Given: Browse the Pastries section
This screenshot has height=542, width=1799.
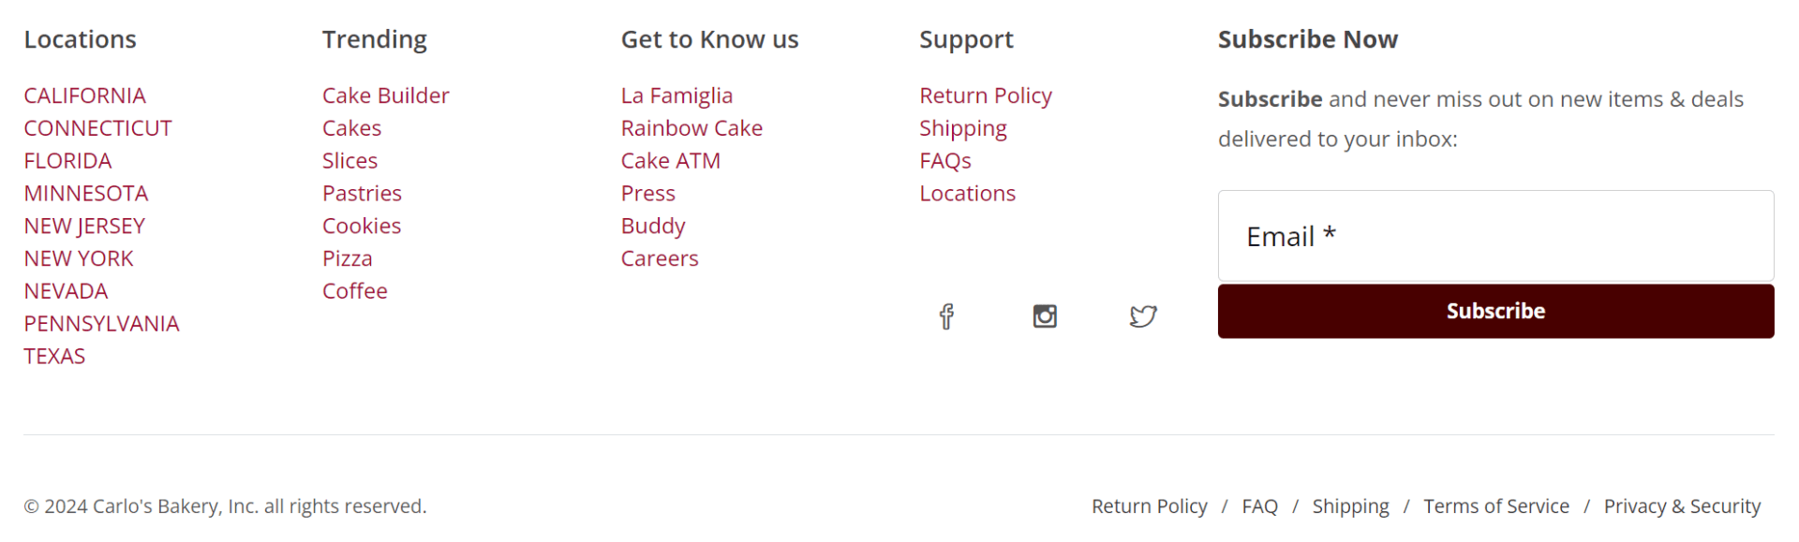Looking at the screenshot, I should coord(362,193).
